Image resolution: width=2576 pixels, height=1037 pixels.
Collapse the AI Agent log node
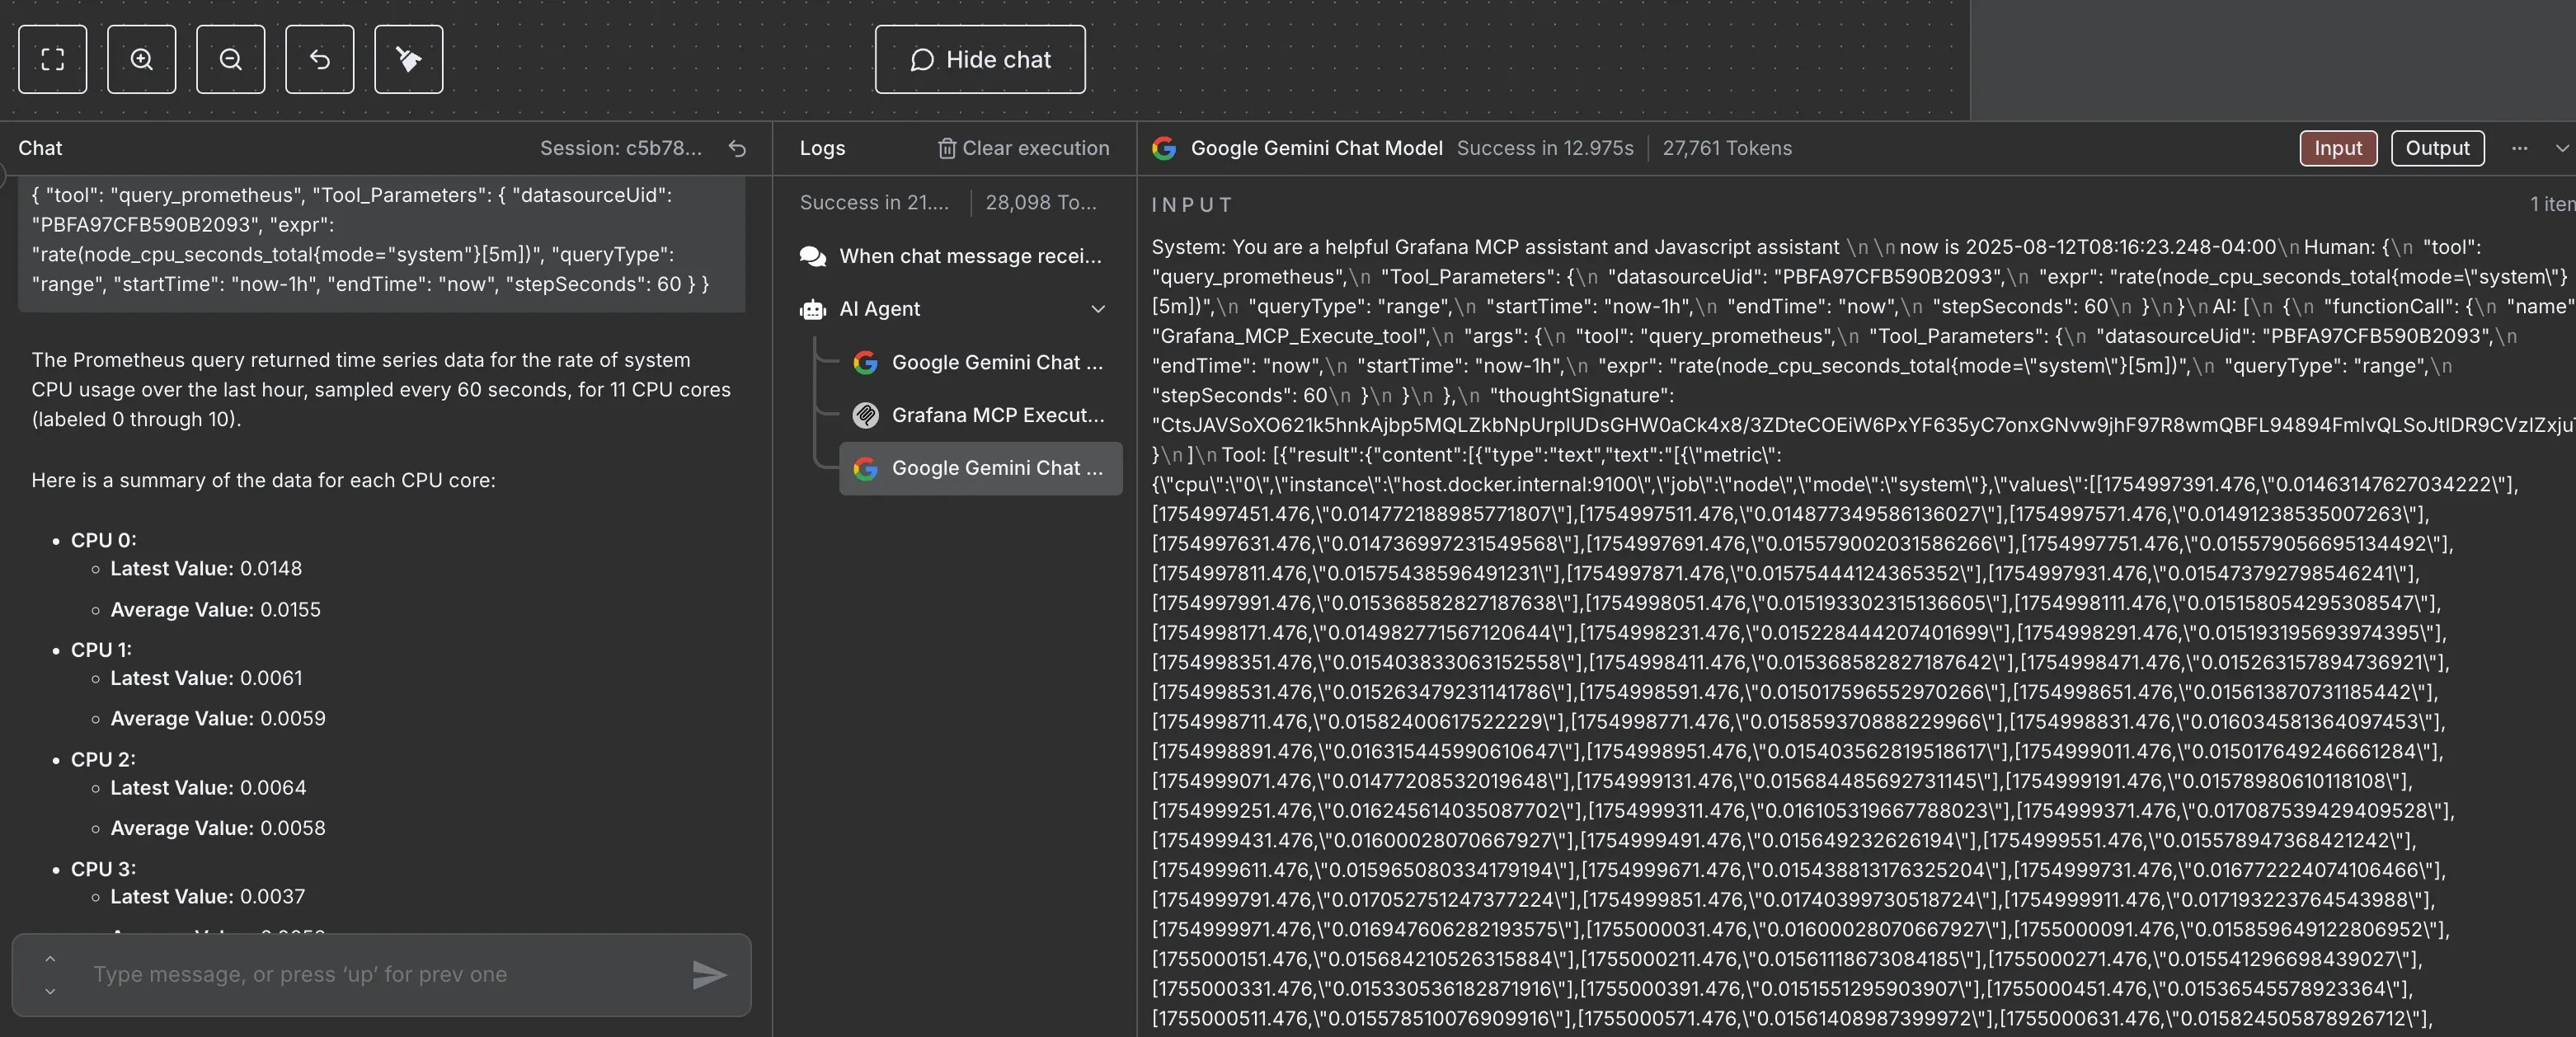(1098, 310)
